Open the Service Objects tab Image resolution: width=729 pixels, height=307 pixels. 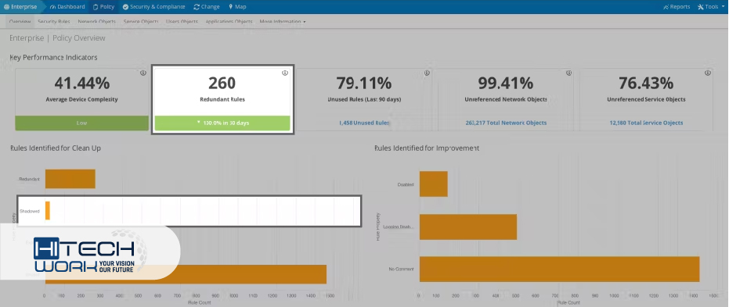click(x=141, y=22)
